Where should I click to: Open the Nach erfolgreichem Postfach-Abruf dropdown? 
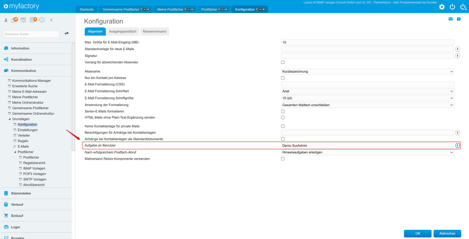pyautogui.click(x=368, y=152)
